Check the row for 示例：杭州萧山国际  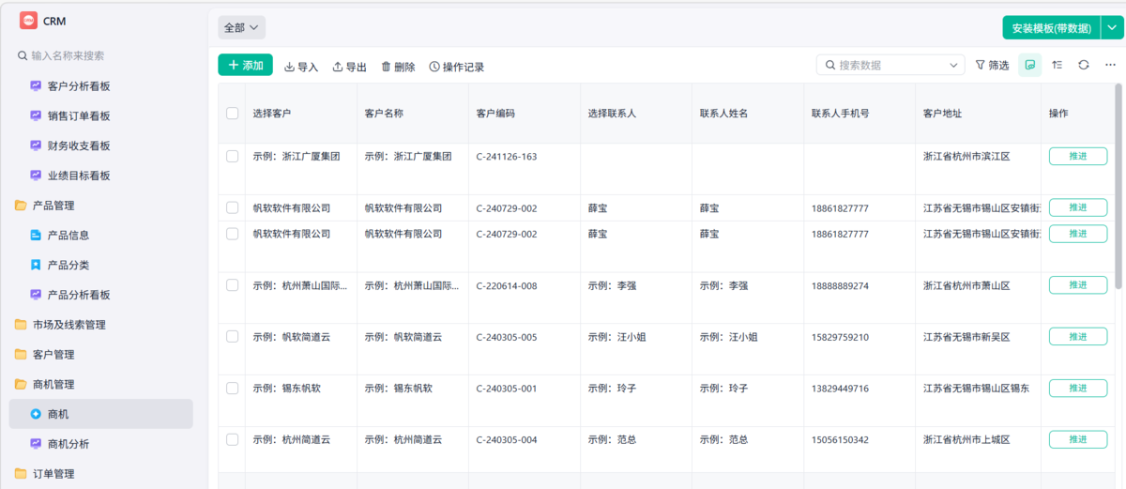click(233, 285)
